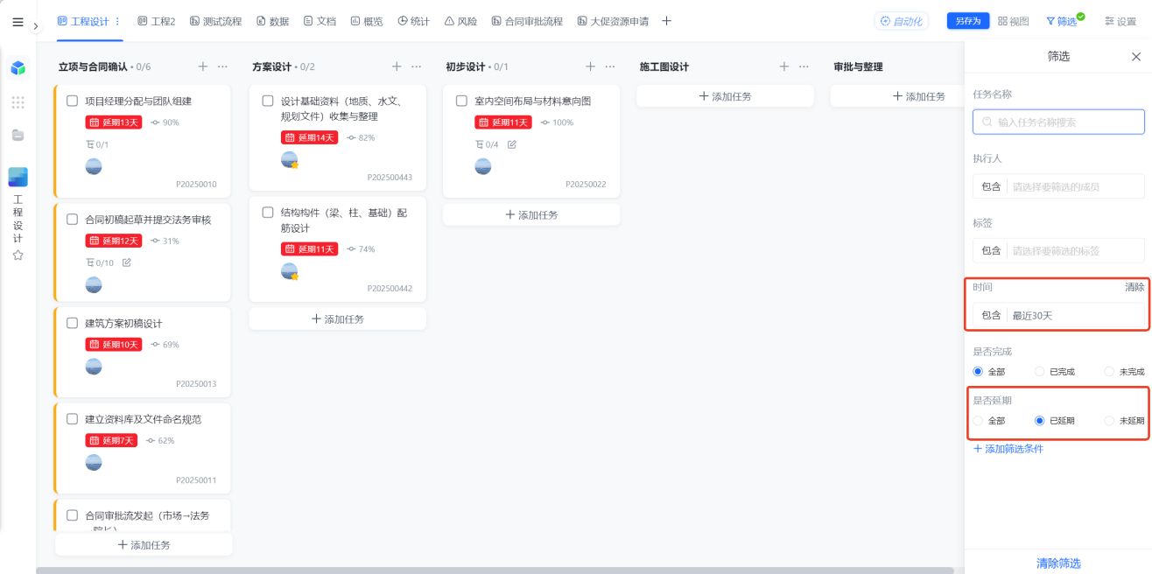This screenshot has height=574, width=1152.
Task: Click the subtask 0/1 icon on the first card
Action: click(97, 144)
